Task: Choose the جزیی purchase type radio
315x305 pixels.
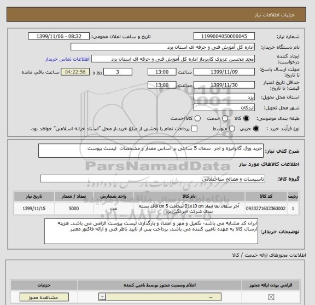Action: (256, 129)
